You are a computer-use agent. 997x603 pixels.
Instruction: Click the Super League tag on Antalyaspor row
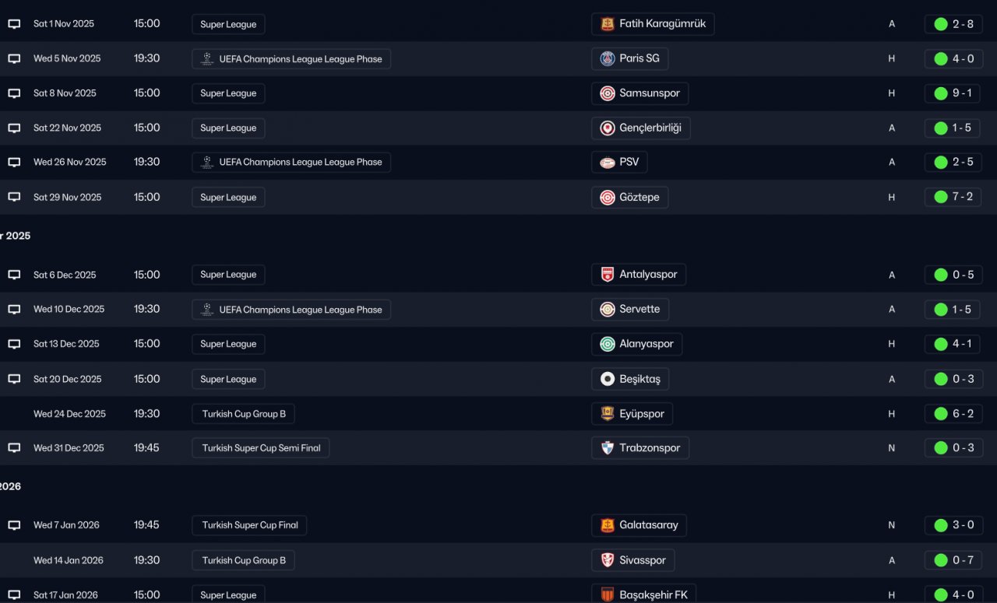coord(228,275)
